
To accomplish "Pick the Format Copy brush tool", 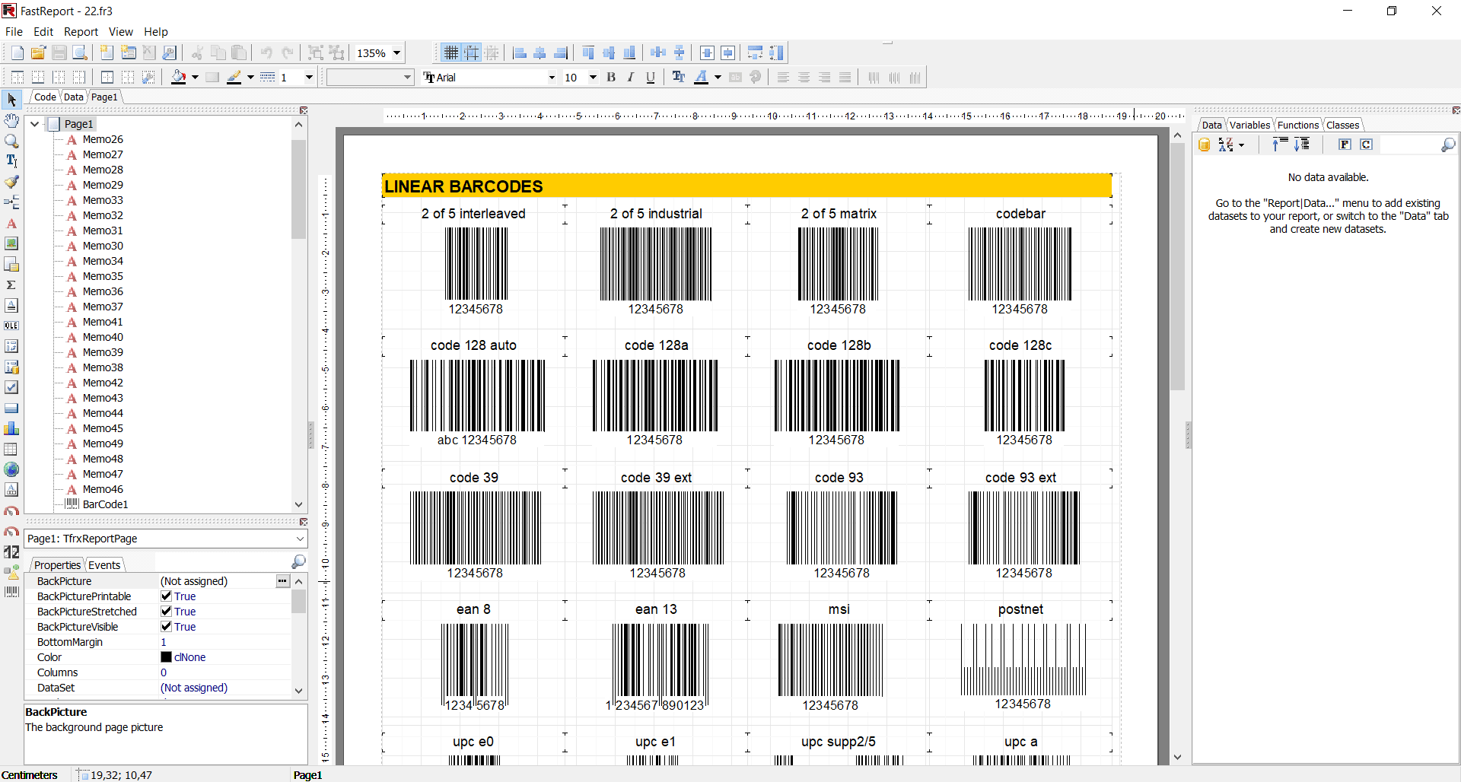I will [11, 182].
